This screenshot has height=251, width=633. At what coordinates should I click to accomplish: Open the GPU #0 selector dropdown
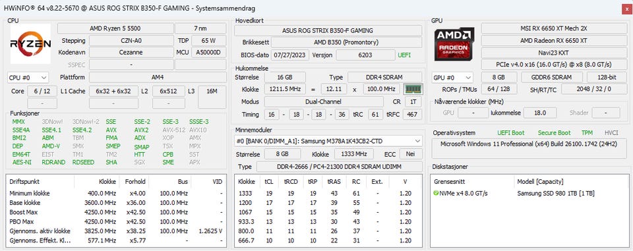[x=452, y=78]
